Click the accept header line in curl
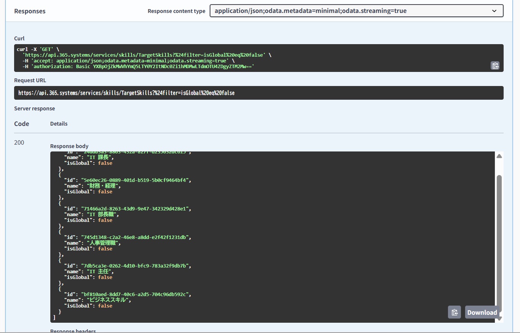 click(128, 61)
